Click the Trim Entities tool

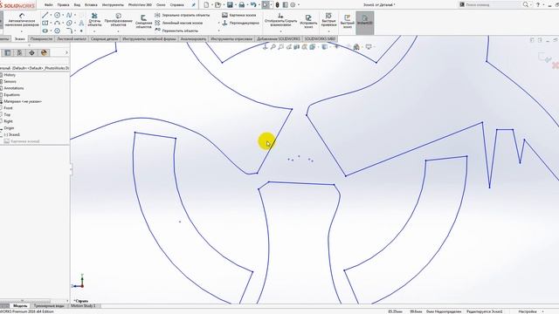94,20
